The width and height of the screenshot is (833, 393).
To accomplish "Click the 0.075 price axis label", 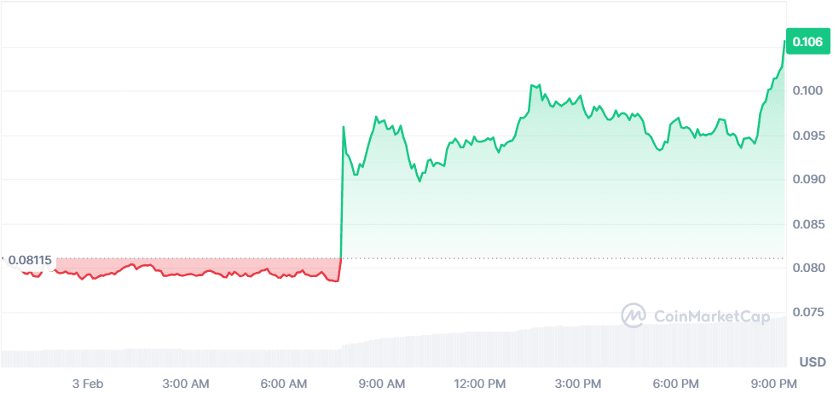I will 807,313.
